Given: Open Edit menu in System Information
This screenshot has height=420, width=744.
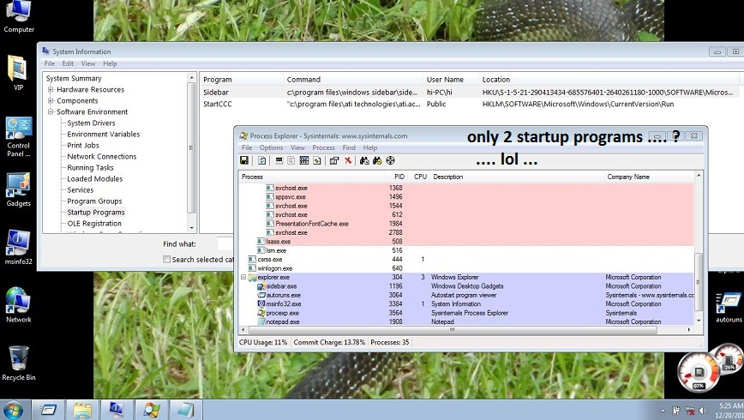Looking at the screenshot, I should (68, 63).
